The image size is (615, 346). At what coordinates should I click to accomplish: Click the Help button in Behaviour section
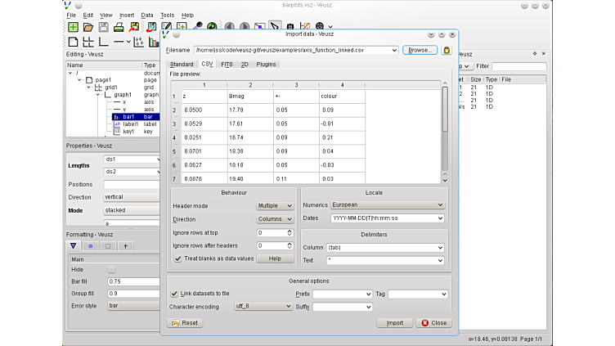[275, 258]
